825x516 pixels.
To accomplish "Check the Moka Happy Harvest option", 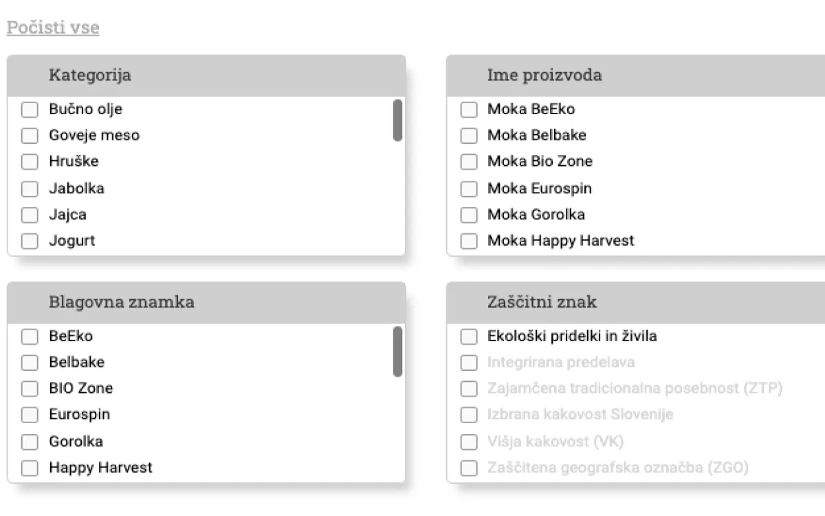I will tap(468, 241).
